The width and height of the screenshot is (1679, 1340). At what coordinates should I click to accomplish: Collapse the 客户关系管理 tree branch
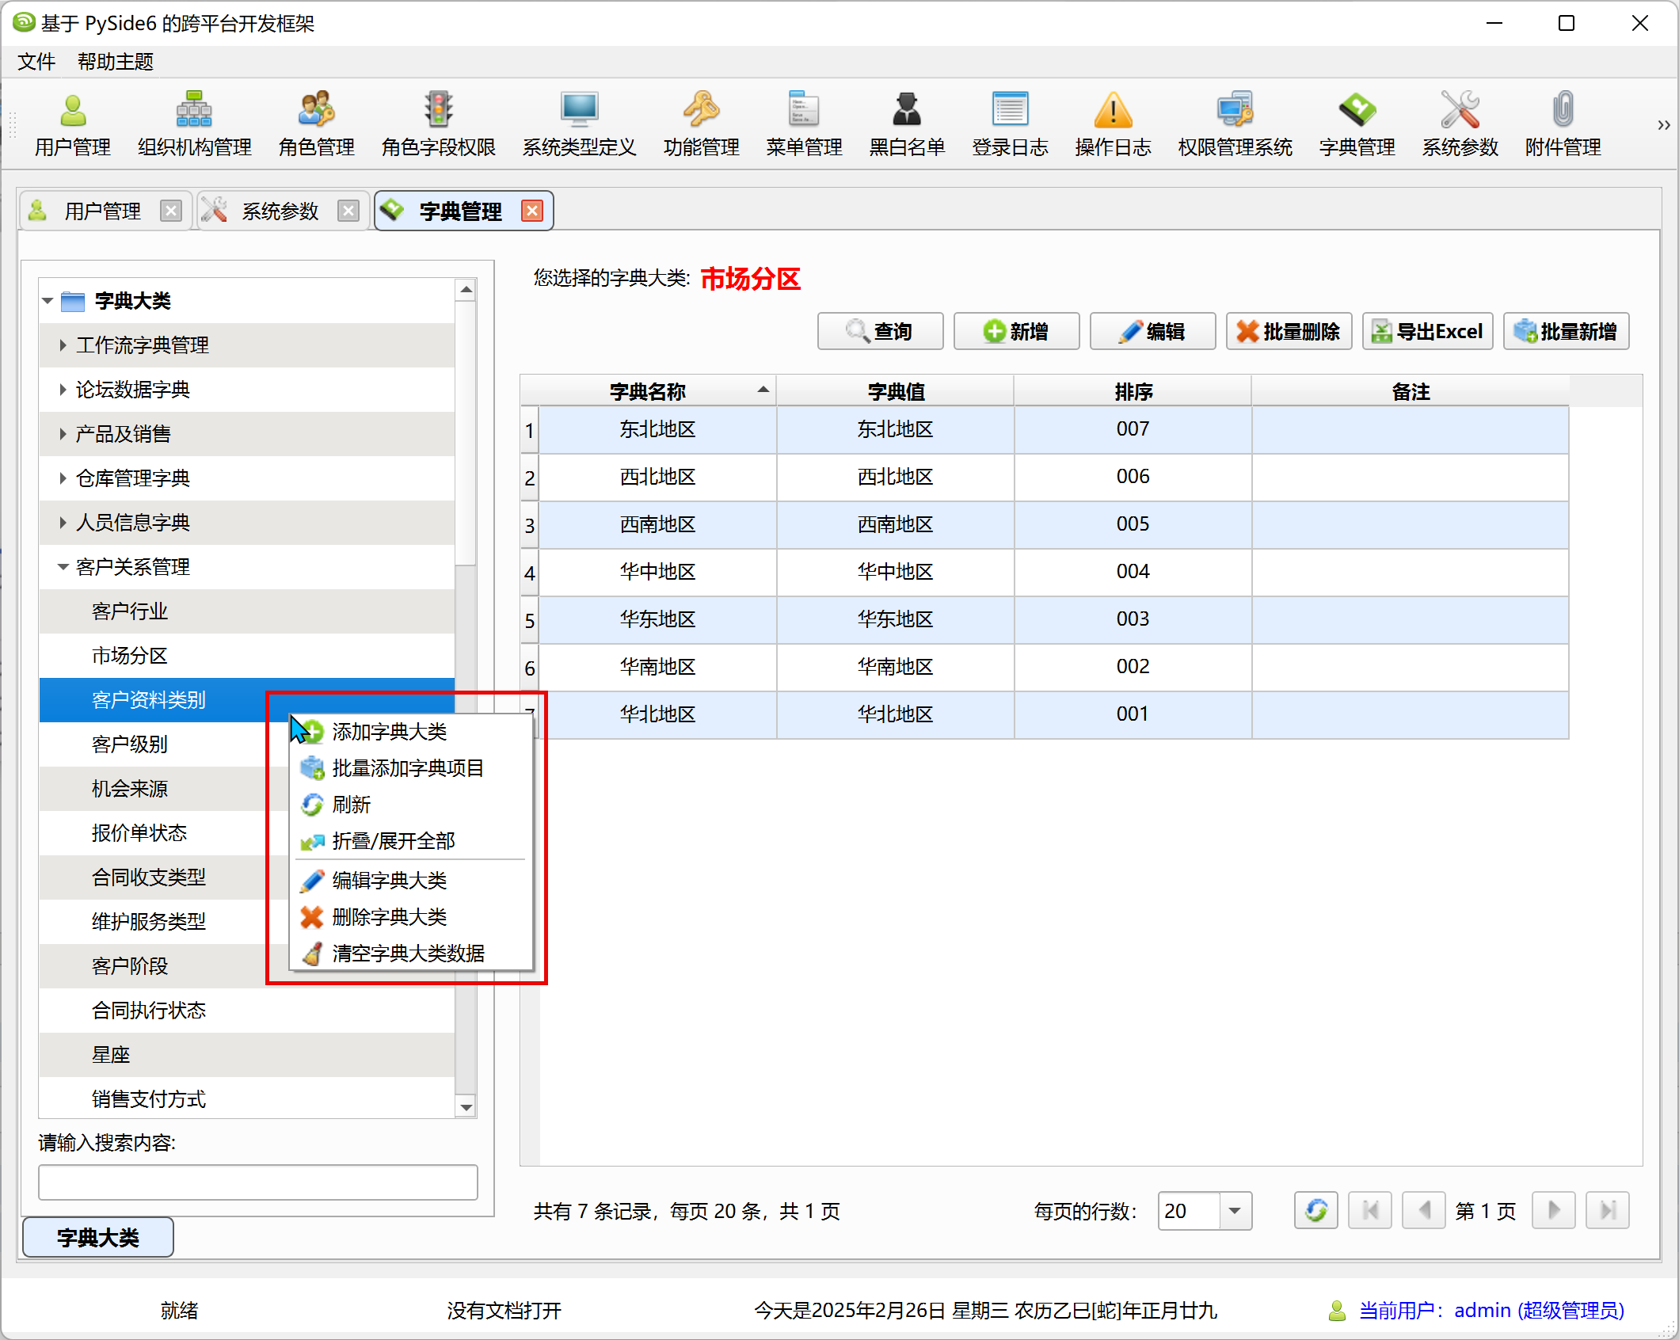click(x=63, y=566)
